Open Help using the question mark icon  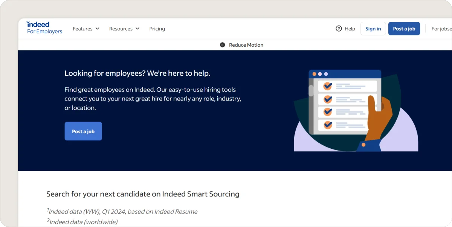click(339, 28)
